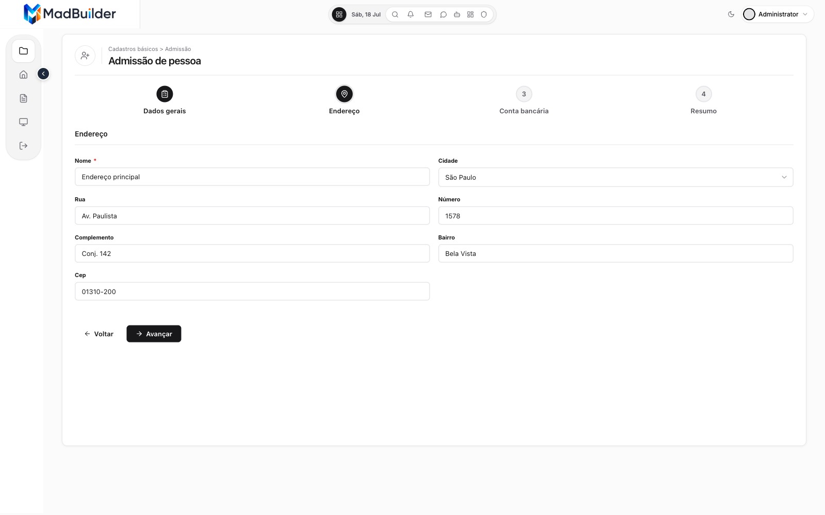Click the logout icon in sidebar
The image size is (825, 515).
23,146
